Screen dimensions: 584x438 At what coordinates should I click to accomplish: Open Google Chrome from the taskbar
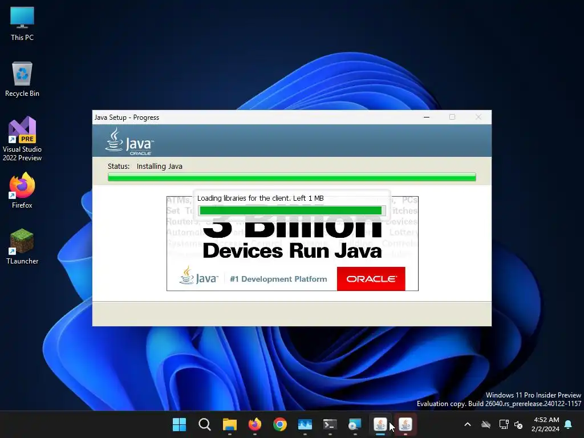click(279, 424)
